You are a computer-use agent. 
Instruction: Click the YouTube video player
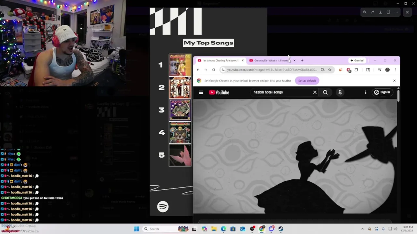pyautogui.click(x=295, y=156)
